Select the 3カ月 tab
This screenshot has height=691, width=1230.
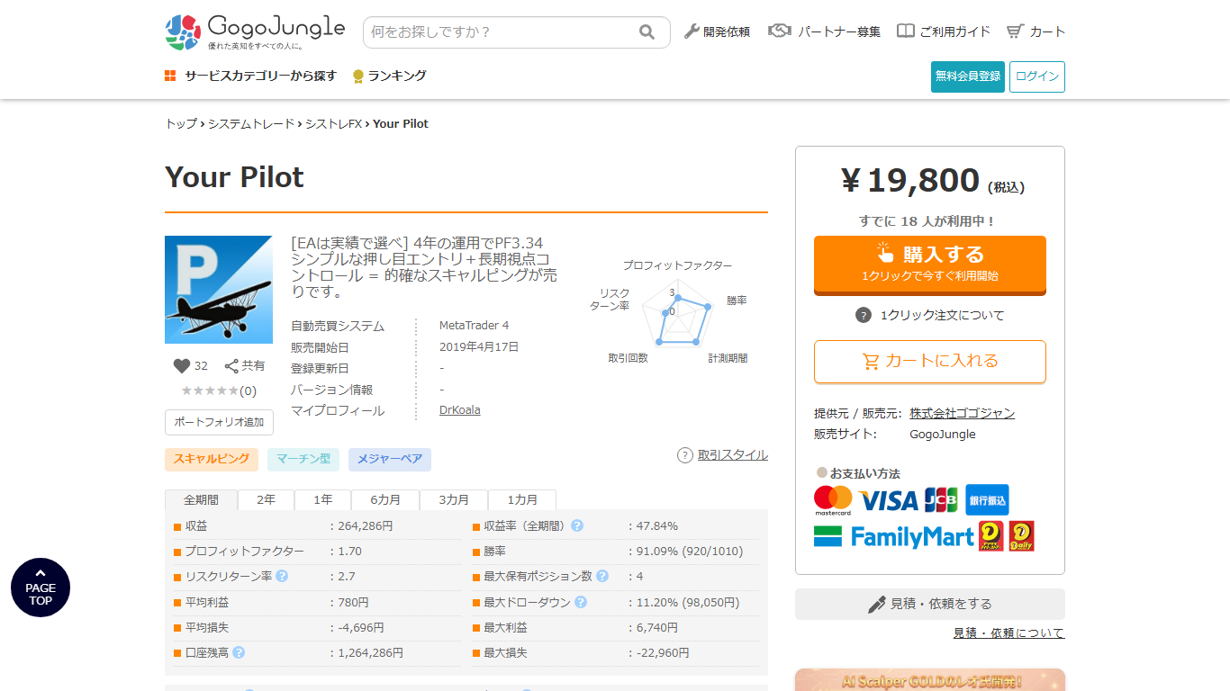click(454, 499)
